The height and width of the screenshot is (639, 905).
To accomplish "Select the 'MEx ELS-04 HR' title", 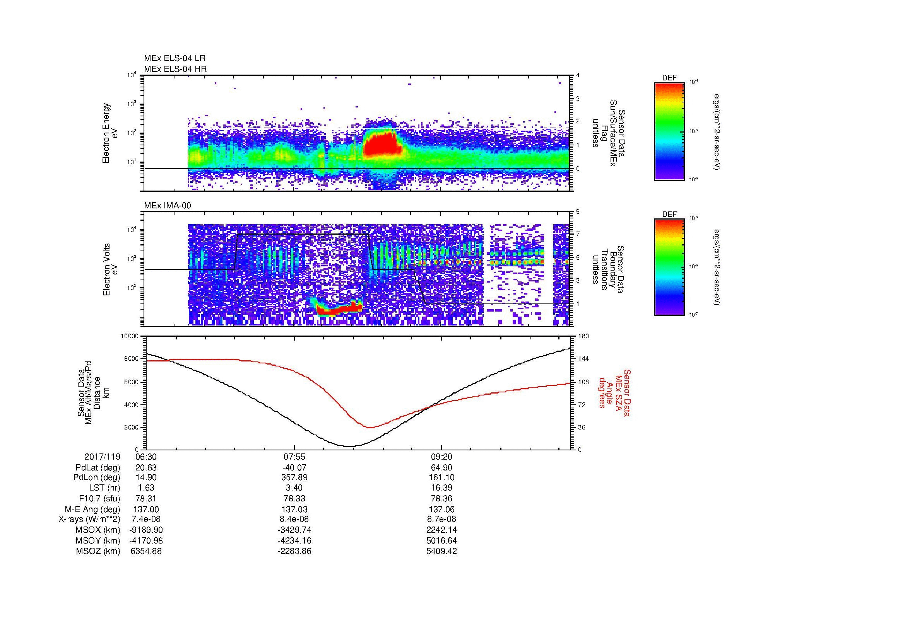I will pos(175,69).
